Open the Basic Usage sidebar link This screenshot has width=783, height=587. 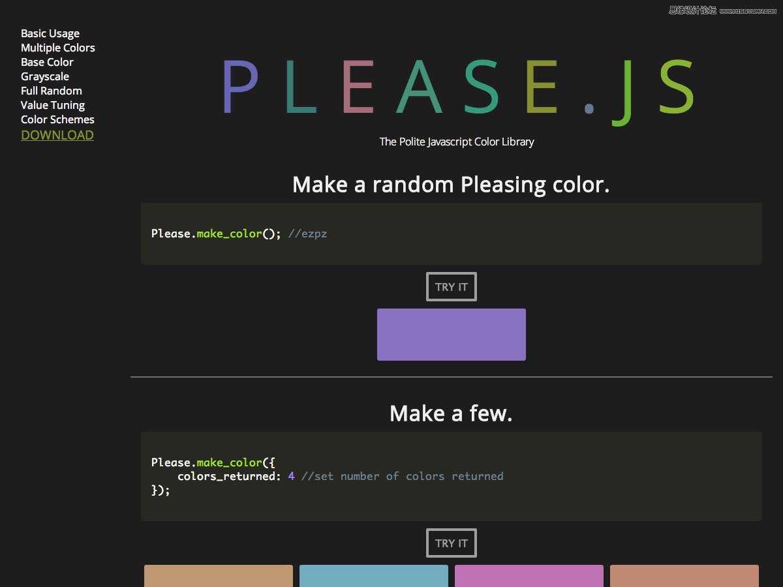tap(50, 33)
